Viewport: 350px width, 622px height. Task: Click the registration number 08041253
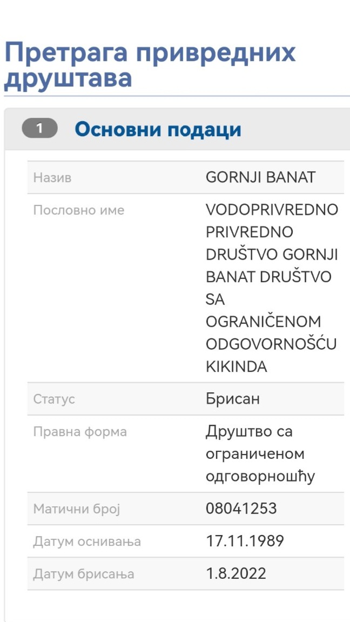tap(241, 509)
